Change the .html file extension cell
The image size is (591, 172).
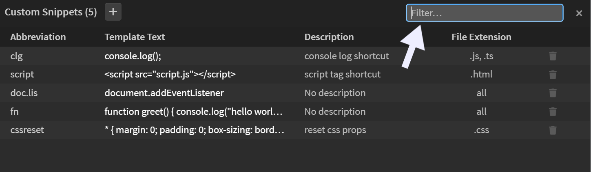pos(481,75)
